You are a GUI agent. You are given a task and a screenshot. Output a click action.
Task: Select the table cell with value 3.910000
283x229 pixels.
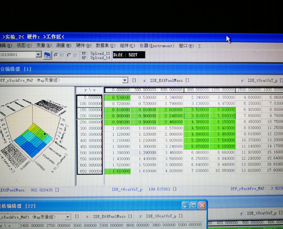(197, 116)
